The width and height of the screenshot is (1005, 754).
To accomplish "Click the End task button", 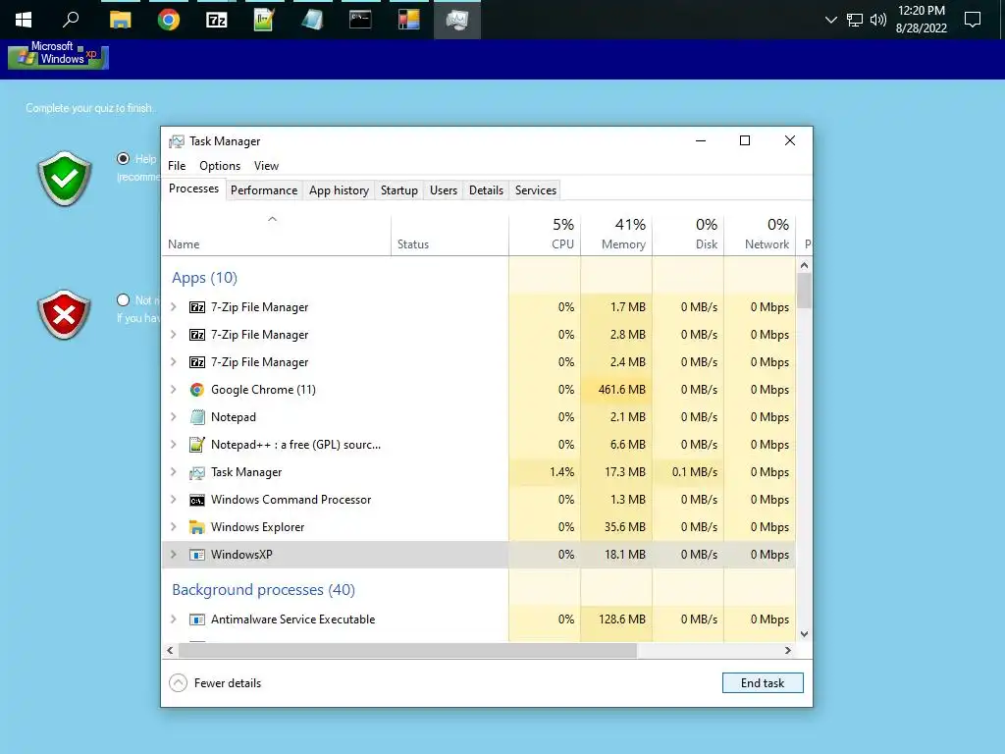I will click(763, 683).
